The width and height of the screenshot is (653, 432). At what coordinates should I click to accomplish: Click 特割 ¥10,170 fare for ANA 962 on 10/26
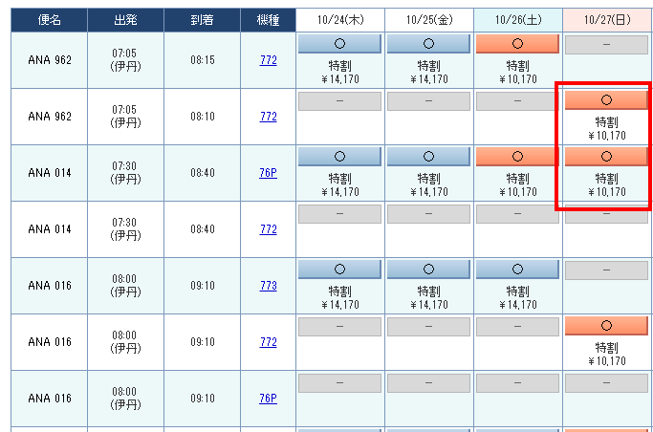pos(517,73)
